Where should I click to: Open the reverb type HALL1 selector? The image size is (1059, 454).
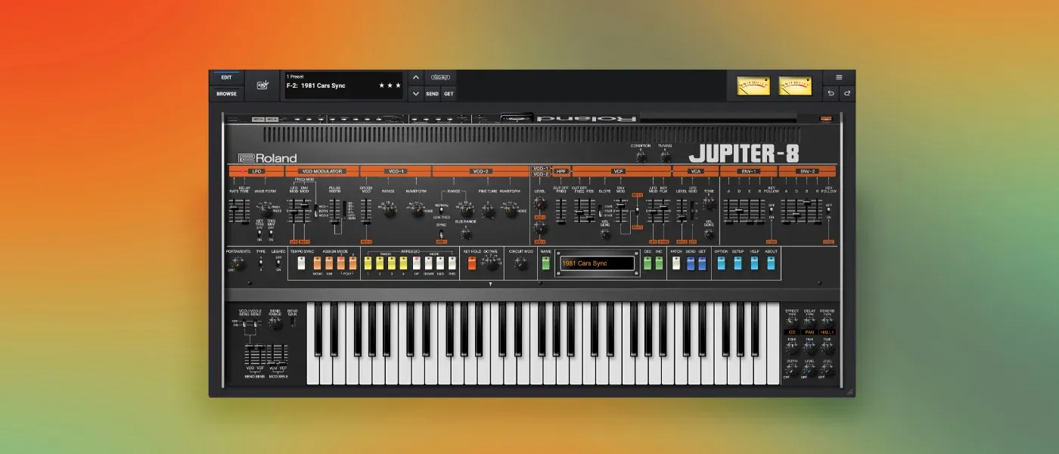[828, 331]
